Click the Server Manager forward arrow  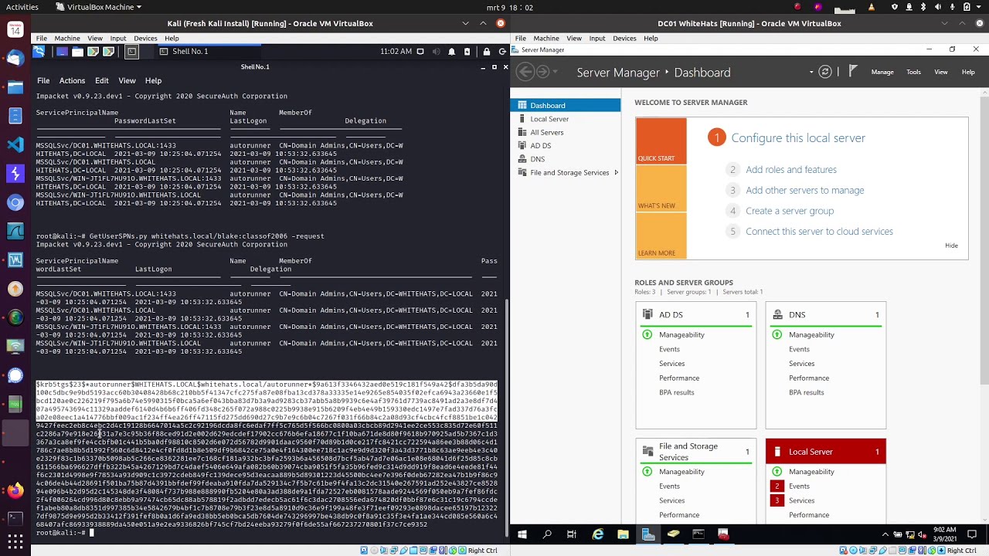coord(543,72)
